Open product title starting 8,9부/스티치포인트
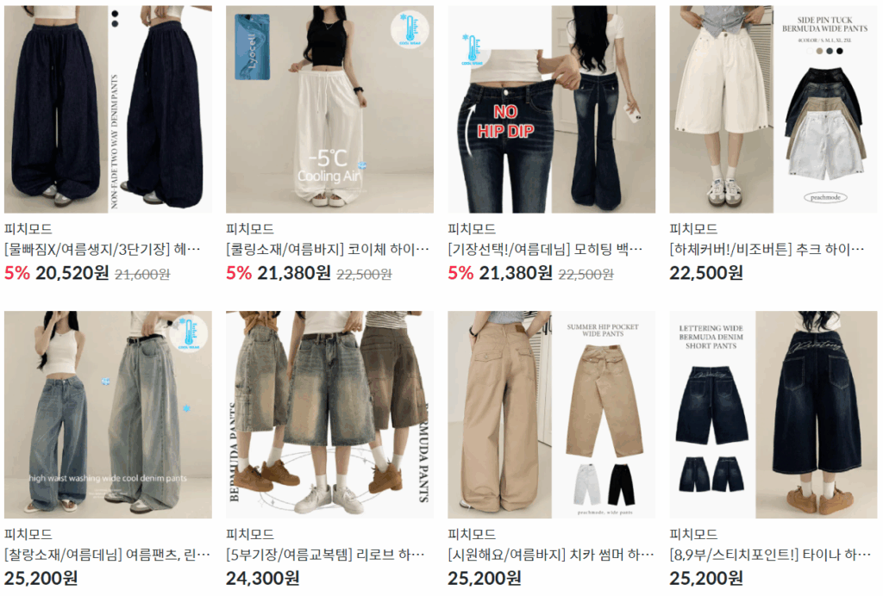 pos(770,555)
